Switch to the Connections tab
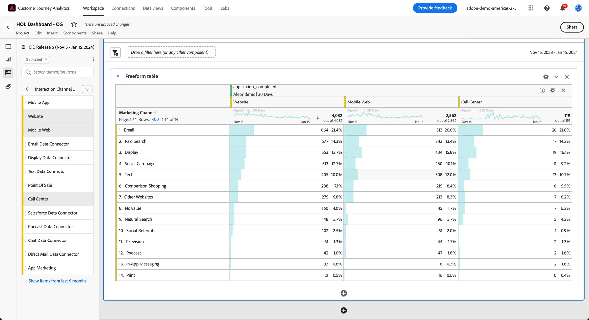The width and height of the screenshot is (589, 320). pos(123,8)
